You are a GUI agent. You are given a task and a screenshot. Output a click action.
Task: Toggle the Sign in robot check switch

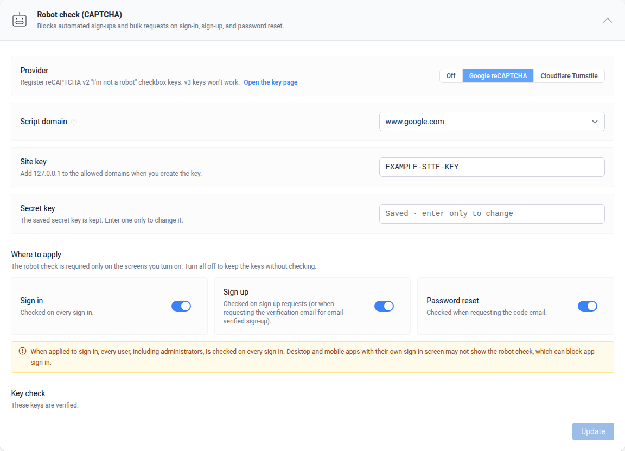pyautogui.click(x=181, y=306)
